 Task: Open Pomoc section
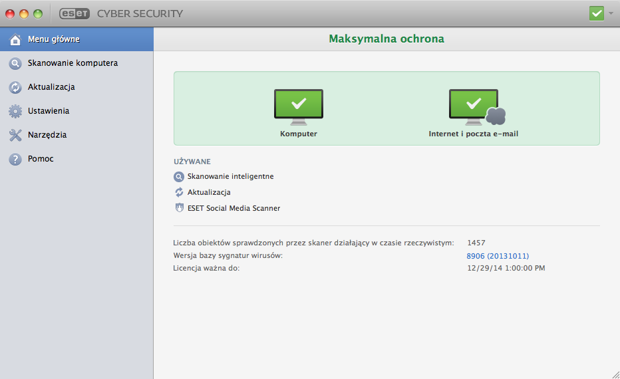(77, 159)
